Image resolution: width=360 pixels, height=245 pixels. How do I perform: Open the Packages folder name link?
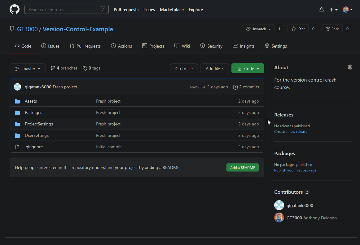pos(33,113)
